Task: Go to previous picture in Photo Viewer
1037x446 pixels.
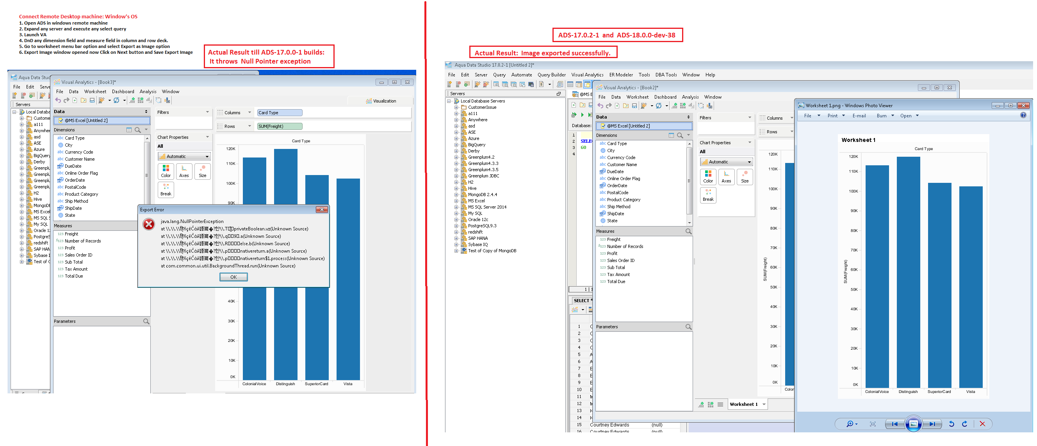Action: tap(894, 423)
